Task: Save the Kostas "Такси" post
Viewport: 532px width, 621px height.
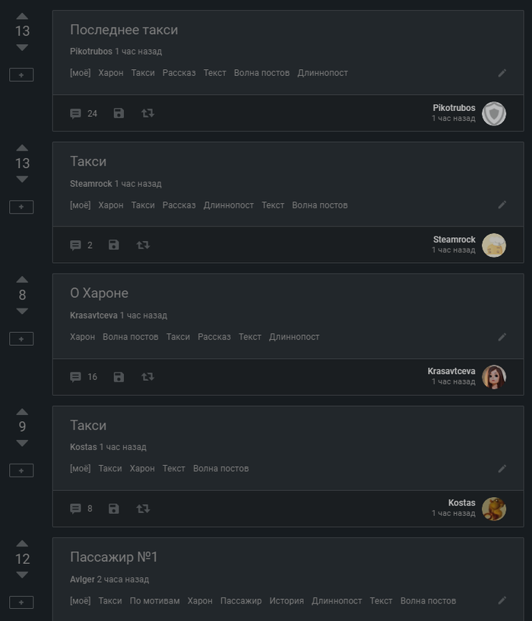Action: (114, 509)
